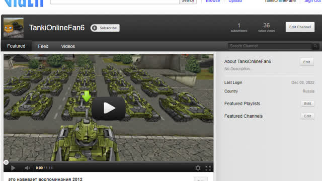The width and height of the screenshot is (322, 181).
Task: Edit the Featured Playlists section
Action: pos(307,104)
